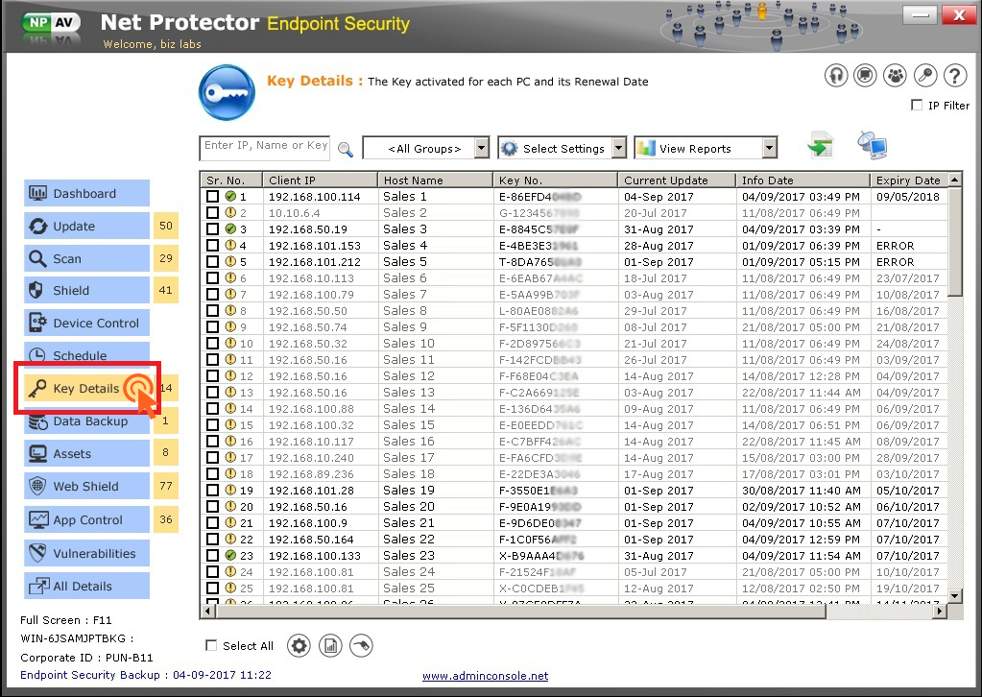Sort by Host Name column header
The height and width of the screenshot is (697, 982).
click(x=435, y=180)
